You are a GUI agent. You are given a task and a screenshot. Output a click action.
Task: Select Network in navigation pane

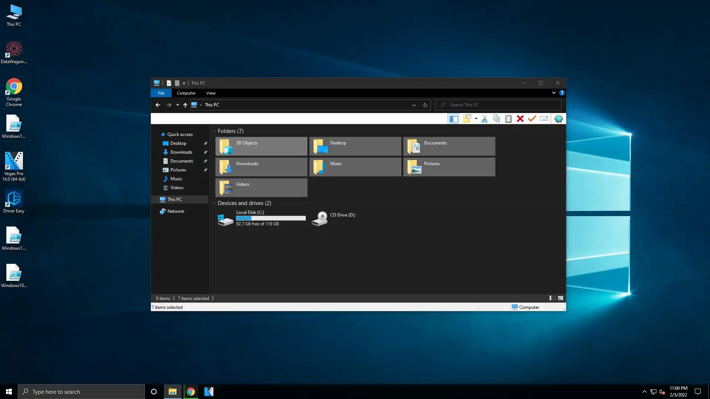176,211
